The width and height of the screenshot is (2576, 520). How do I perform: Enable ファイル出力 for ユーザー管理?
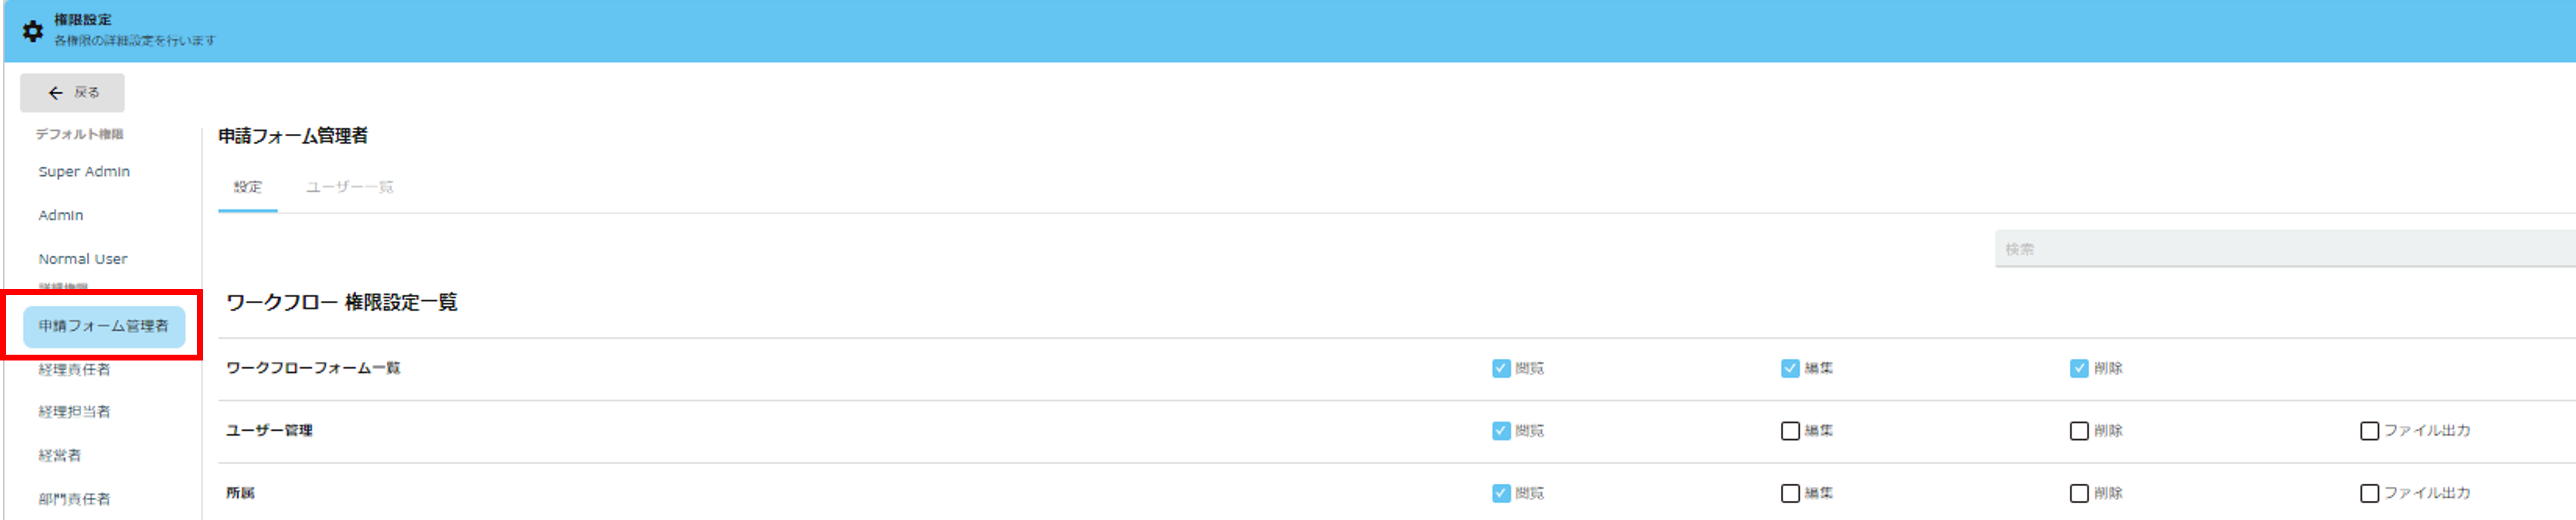2369,431
